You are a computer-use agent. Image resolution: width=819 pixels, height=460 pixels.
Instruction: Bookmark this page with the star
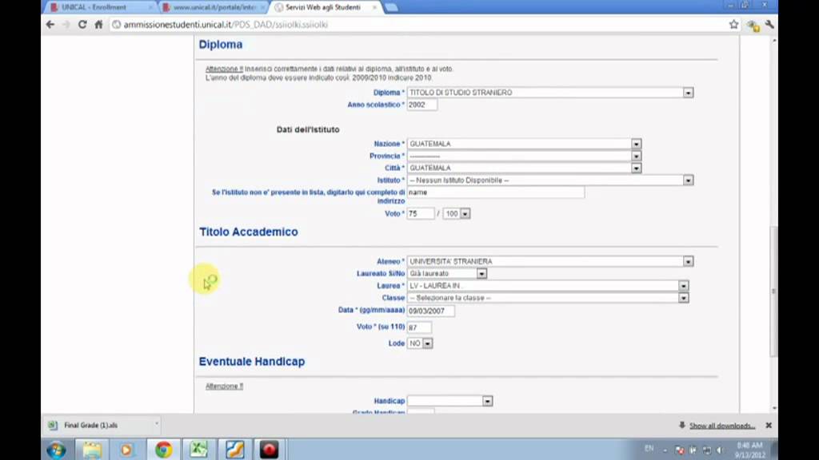[733, 25]
